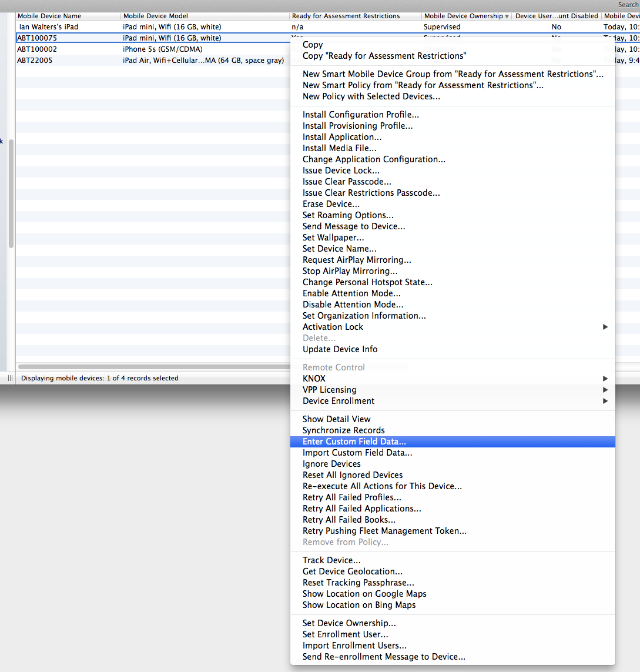Open the VPP Licensing submenu arrow
Viewport: 640px width, 672px height.
point(605,390)
